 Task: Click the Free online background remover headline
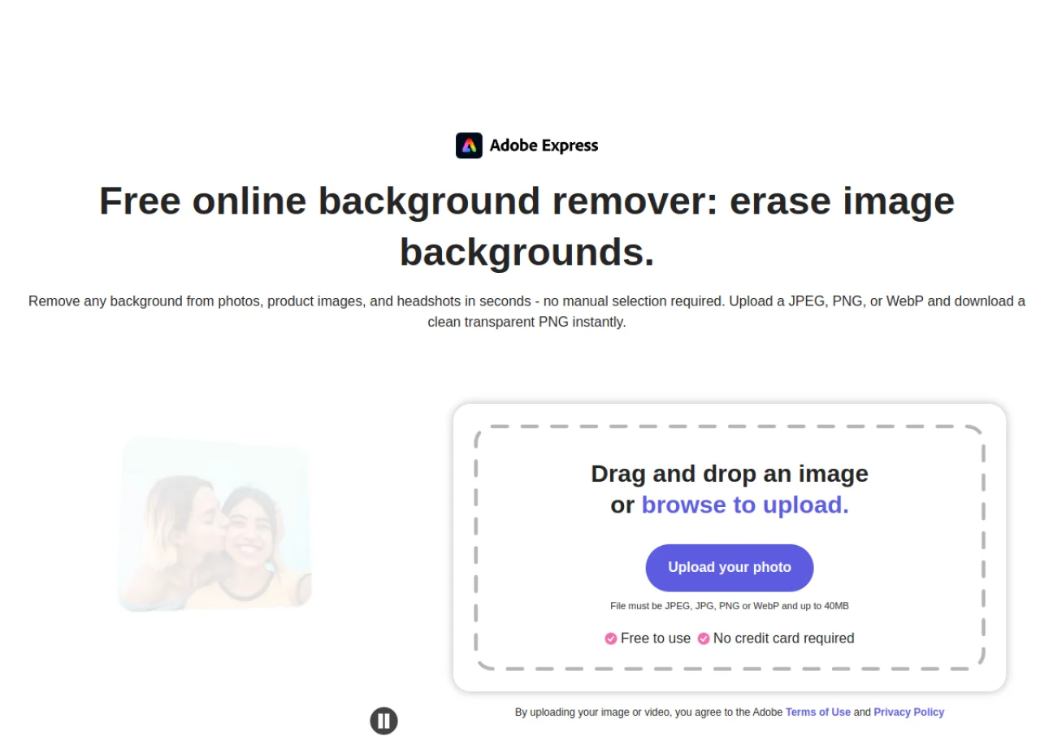(526, 226)
